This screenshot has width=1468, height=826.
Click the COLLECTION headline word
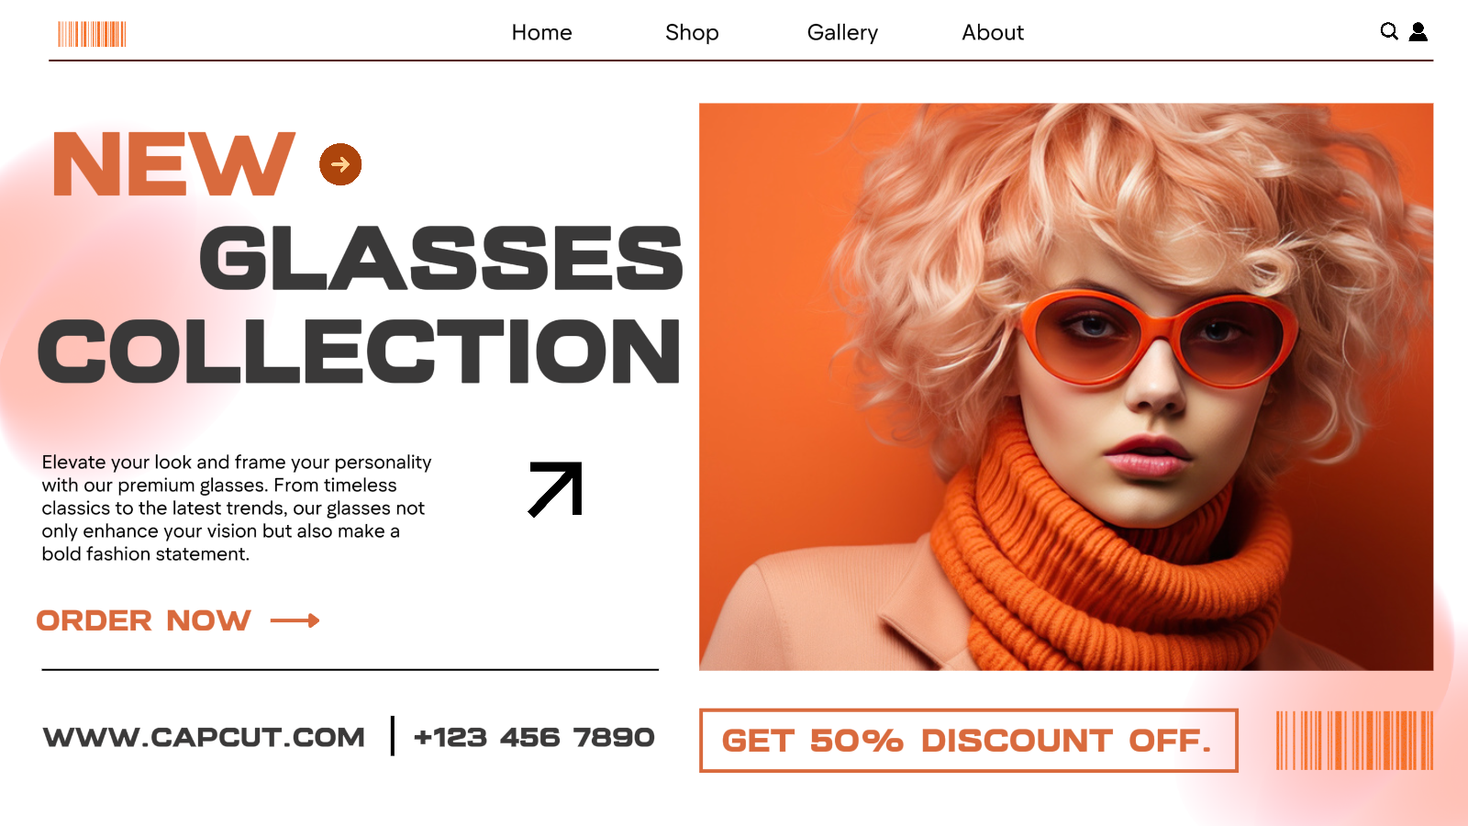pyautogui.click(x=359, y=351)
